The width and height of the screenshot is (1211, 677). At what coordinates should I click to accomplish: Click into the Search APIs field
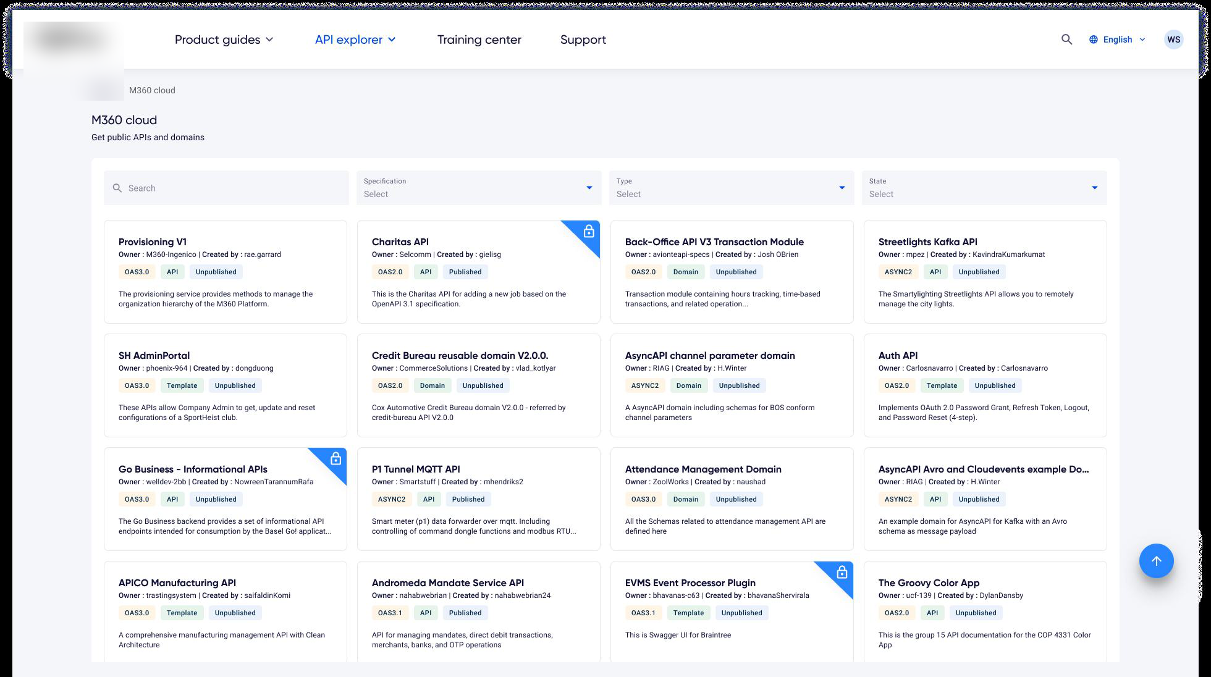point(226,188)
